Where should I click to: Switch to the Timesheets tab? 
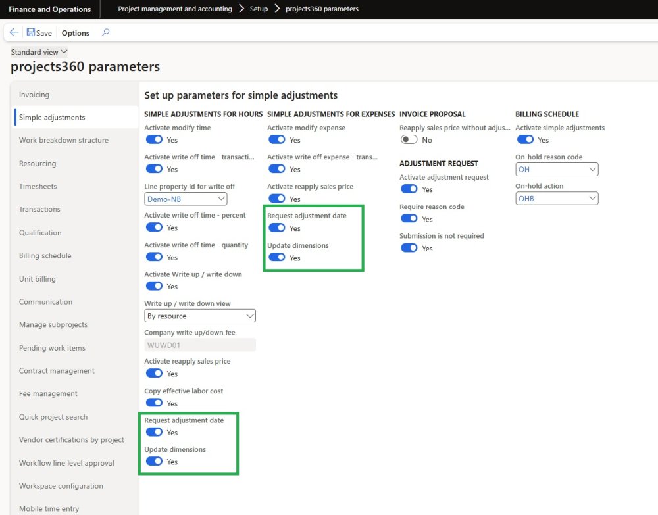(38, 186)
